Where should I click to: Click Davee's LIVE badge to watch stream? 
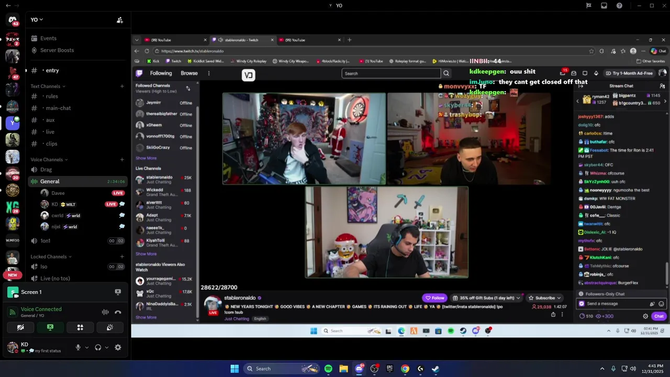point(118,193)
